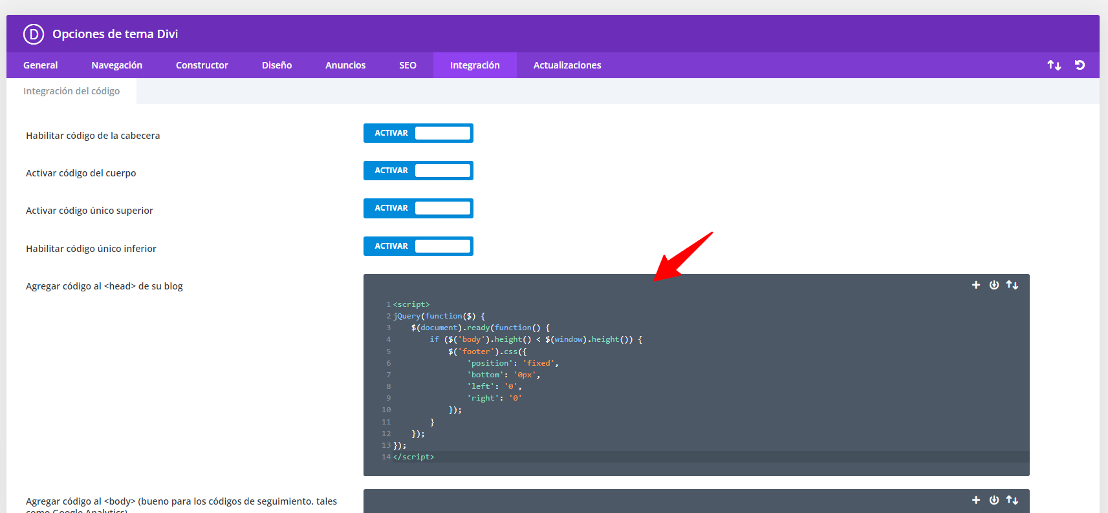Click line number 11 in code gutter
The height and width of the screenshot is (513, 1108).
coord(386,422)
